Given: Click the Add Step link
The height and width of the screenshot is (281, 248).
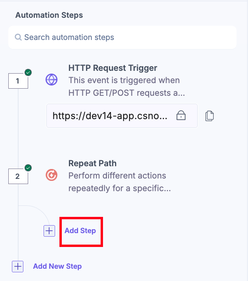Looking at the screenshot, I should (80, 231).
